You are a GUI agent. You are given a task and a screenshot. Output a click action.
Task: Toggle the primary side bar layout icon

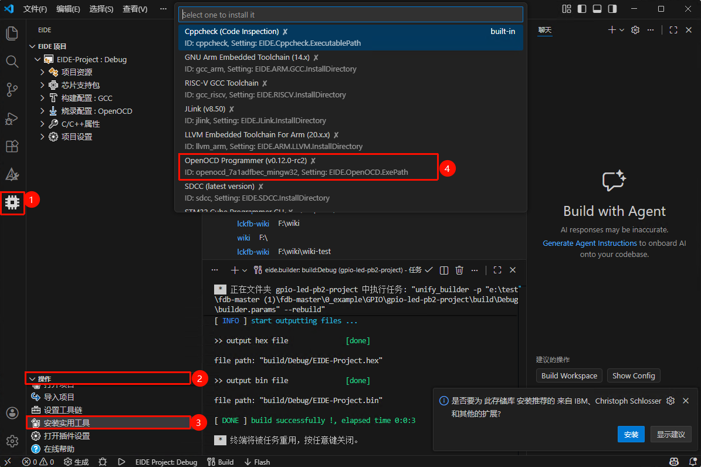click(x=582, y=9)
